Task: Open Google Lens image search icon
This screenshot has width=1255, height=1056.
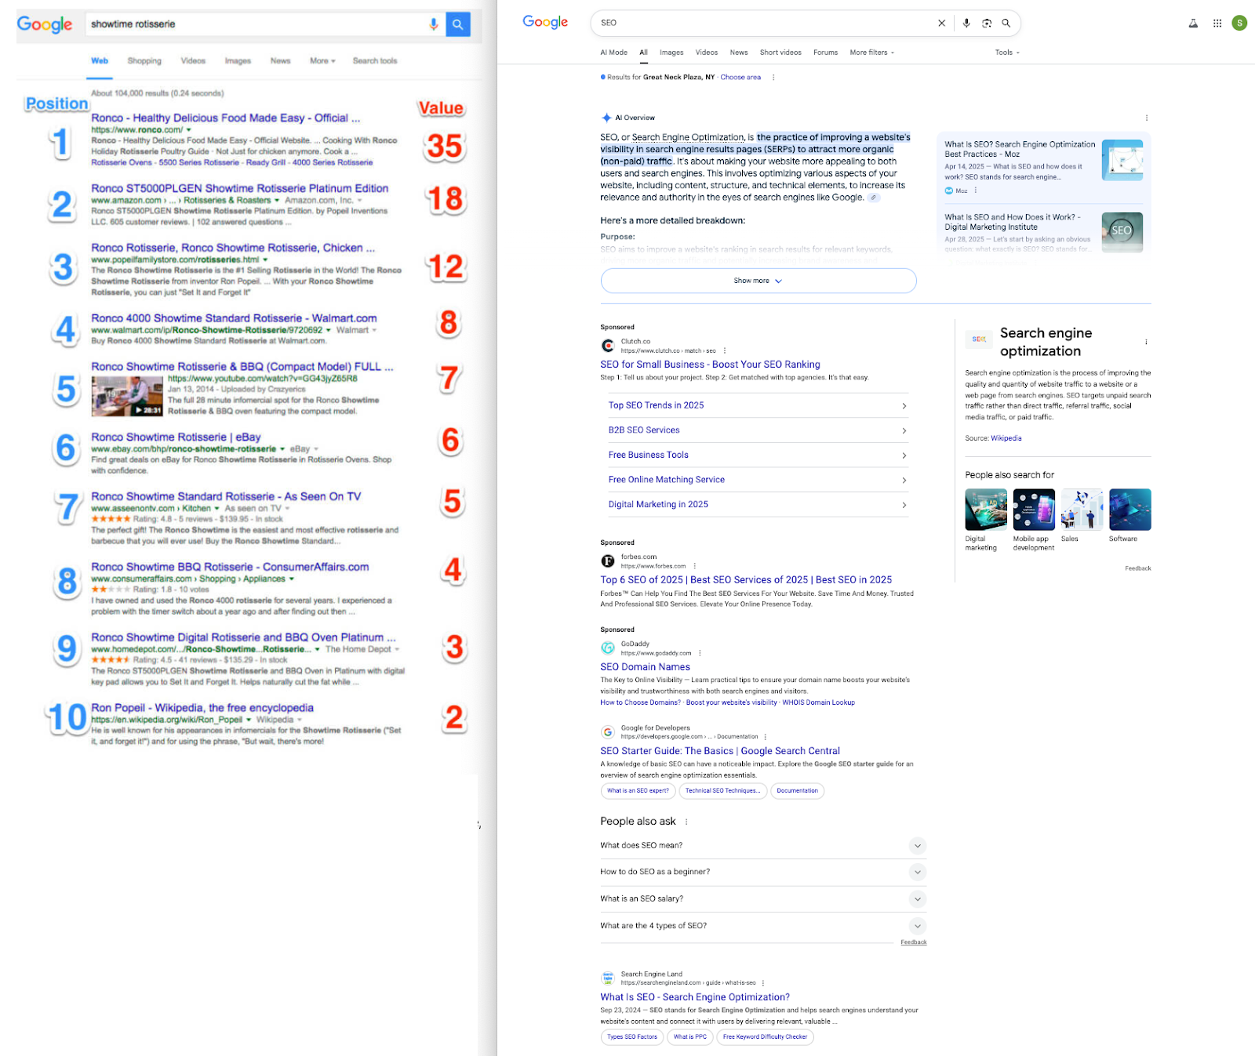Action: [987, 24]
